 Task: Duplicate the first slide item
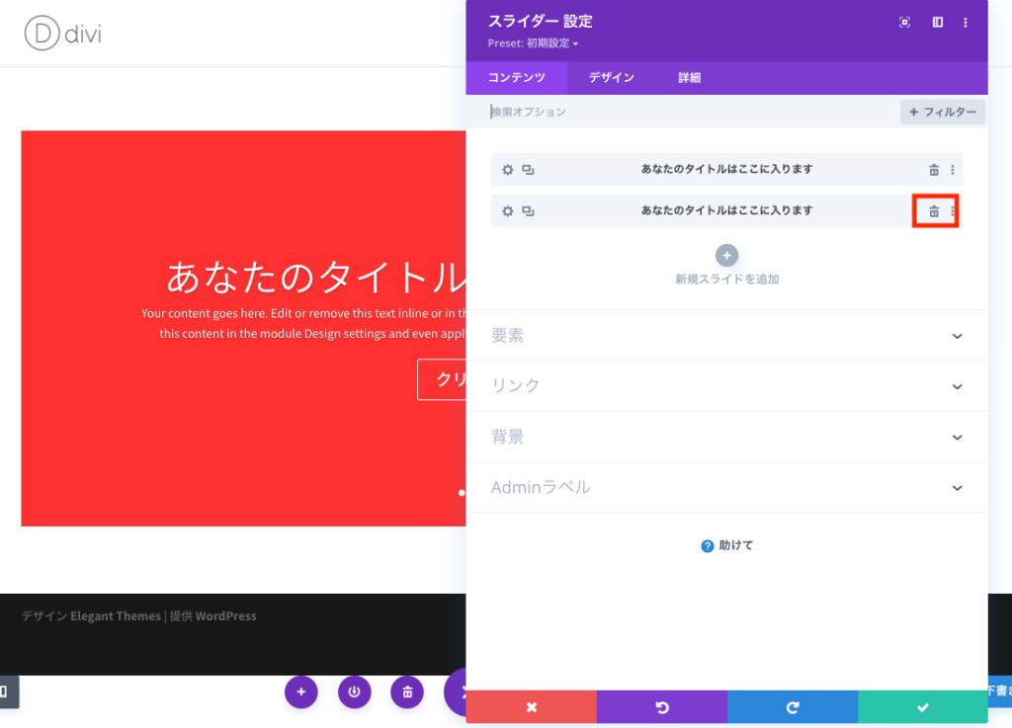(x=528, y=170)
